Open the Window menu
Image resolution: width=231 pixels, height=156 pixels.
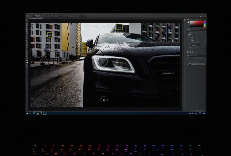[x=56, y=14]
